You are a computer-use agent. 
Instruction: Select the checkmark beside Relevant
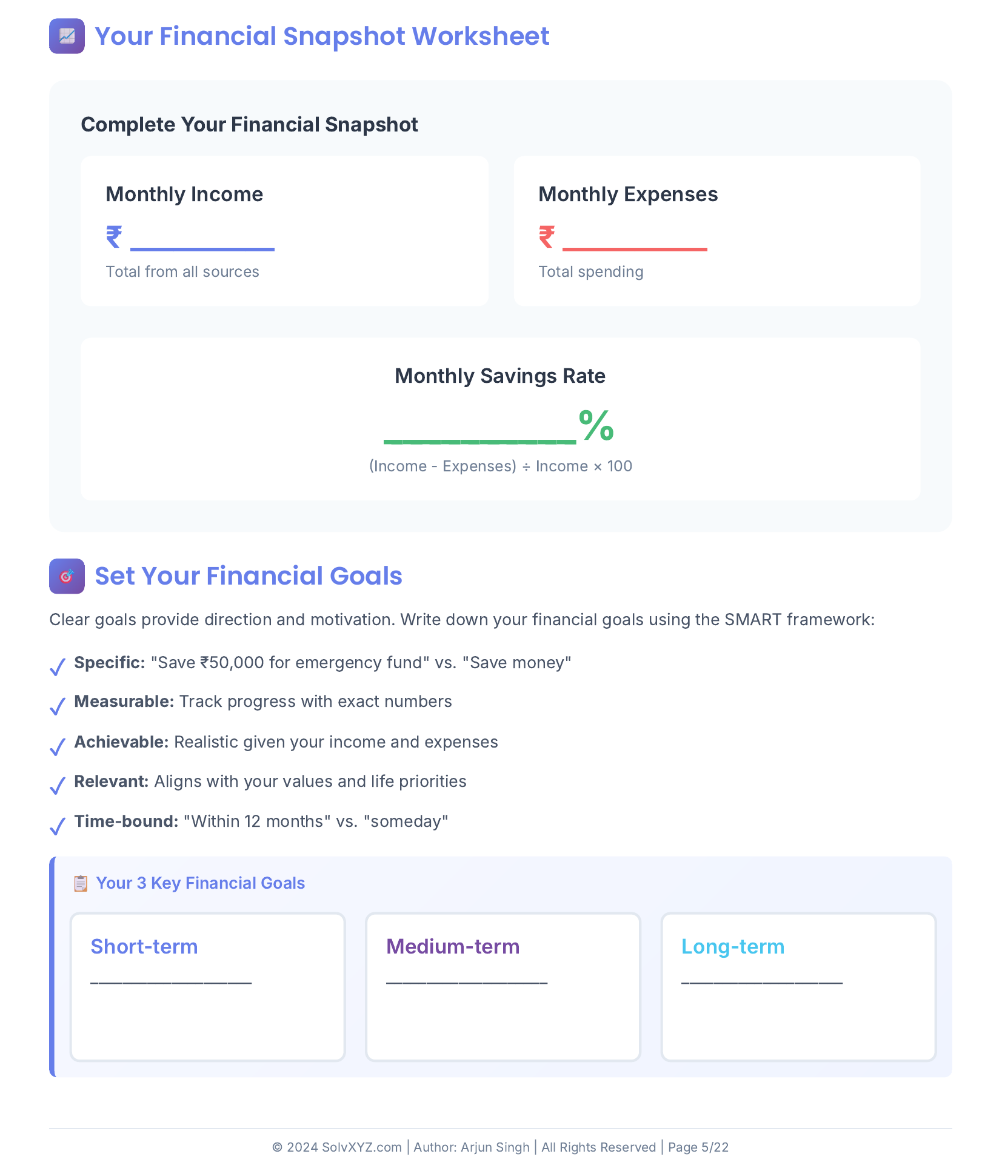point(58,786)
